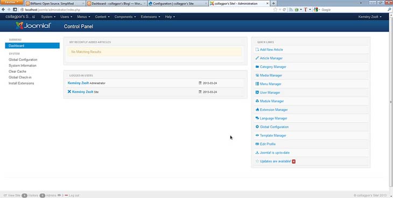Open Global Configuration in sidebar
The height and width of the screenshot is (198, 393).
[23, 60]
